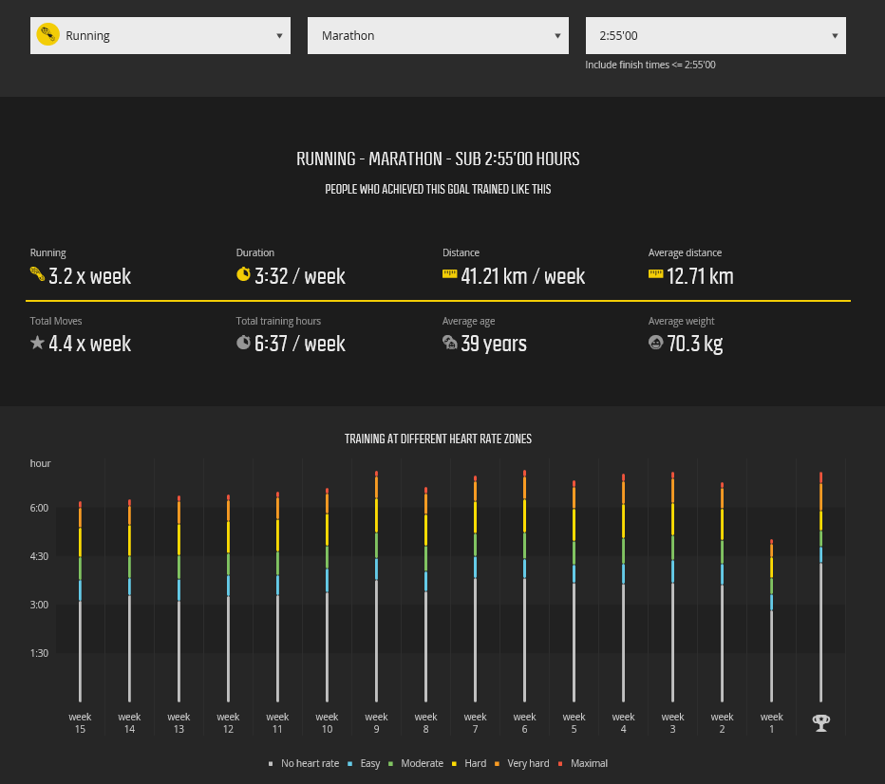Click the week 14 label
Screen dimensions: 885x784
129,722
